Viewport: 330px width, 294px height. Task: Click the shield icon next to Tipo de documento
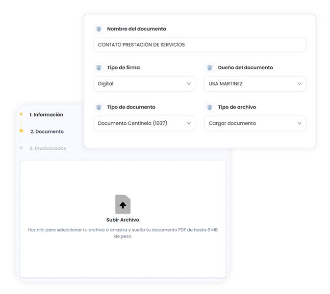[x=99, y=107]
